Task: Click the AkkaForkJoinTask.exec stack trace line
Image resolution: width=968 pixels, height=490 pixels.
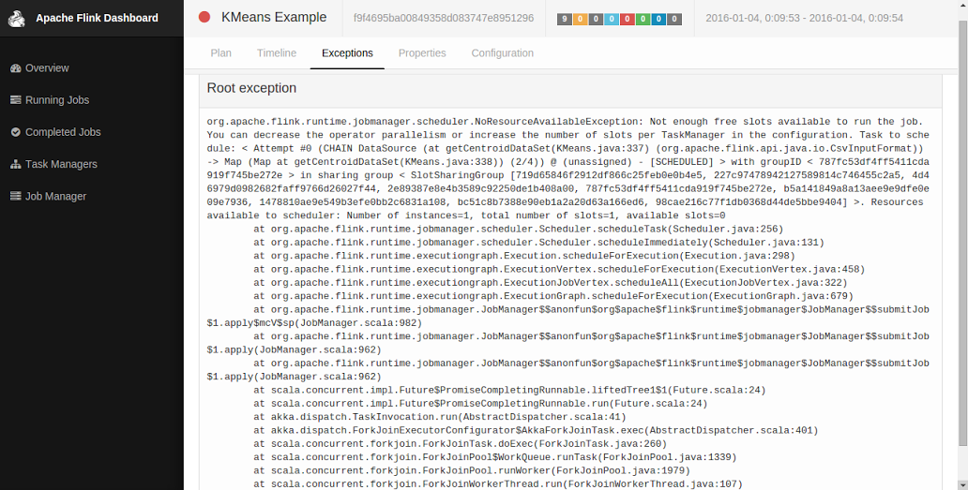Action: tap(536, 432)
